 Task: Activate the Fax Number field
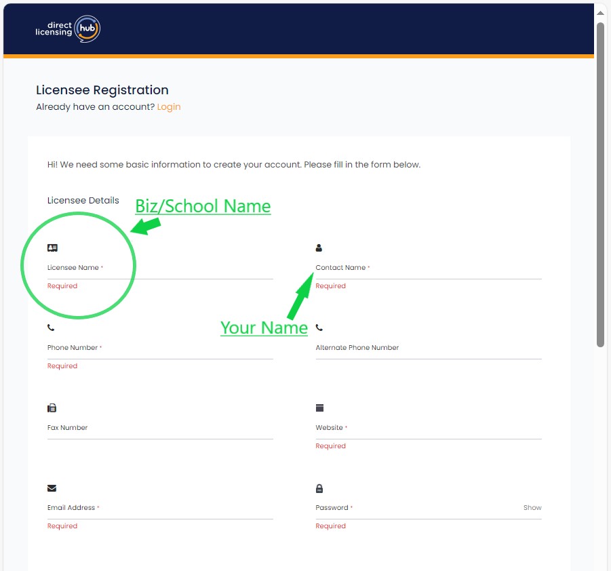tap(160, 427)
